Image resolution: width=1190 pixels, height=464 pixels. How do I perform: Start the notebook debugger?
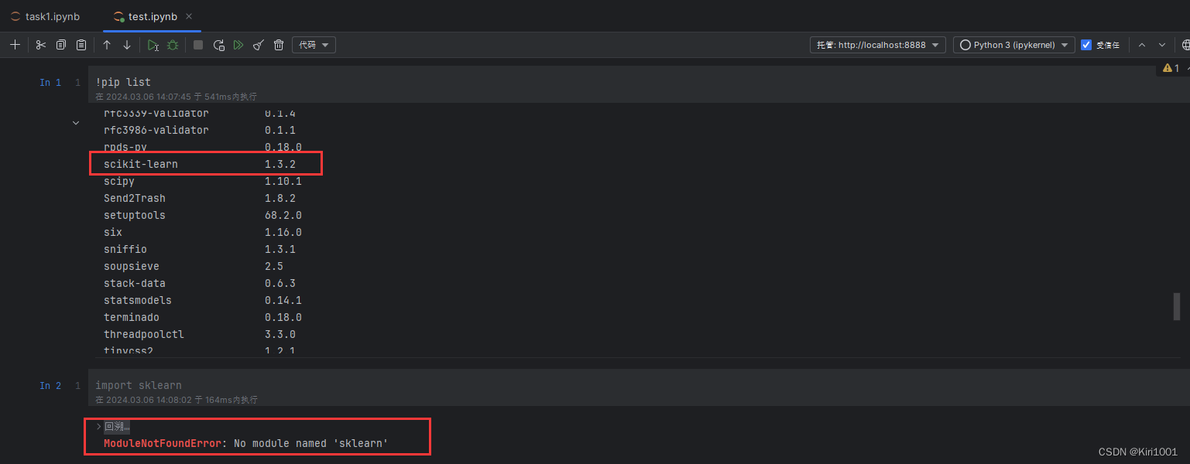(172, 44)
